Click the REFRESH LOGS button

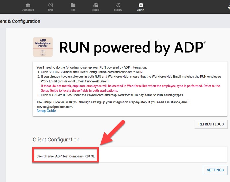pos(211,124)
